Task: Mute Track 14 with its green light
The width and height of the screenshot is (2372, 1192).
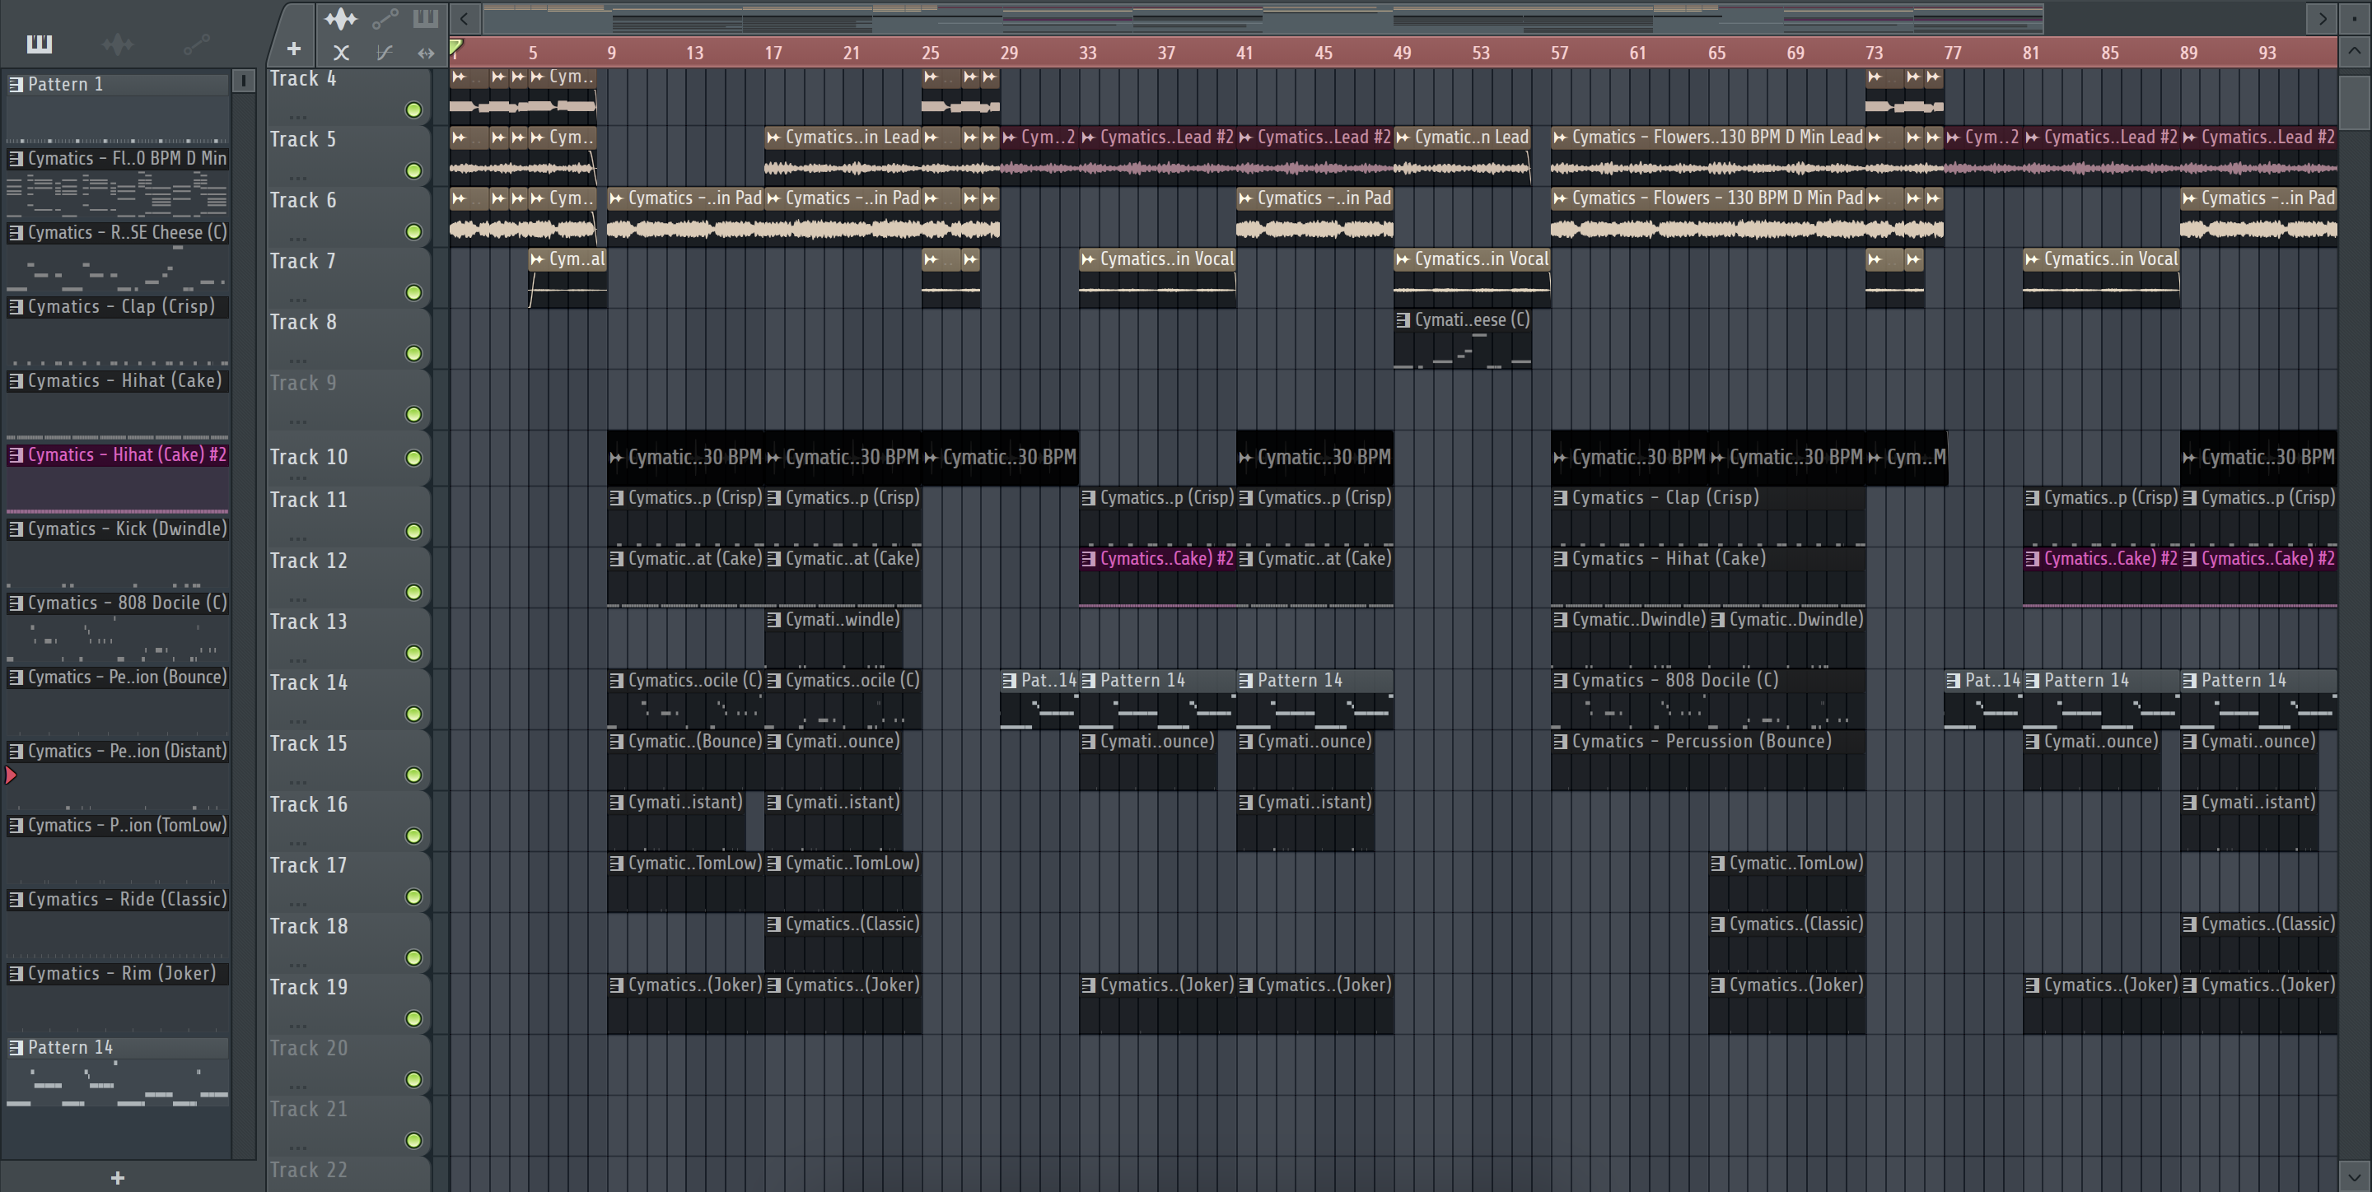Action: [x=414, y=715]
